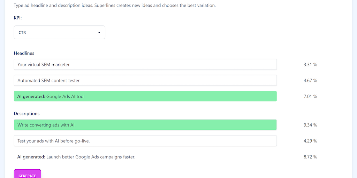The width and height of the screenshot is (357, 178).
Task: Click the 9.34 % description score
Action: click(x=310, y=125)
